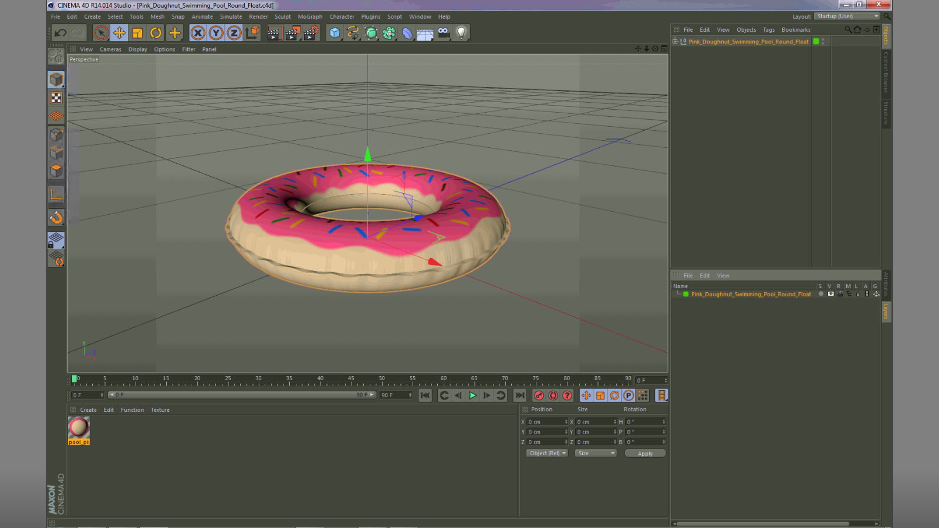The width and height of the screenshot is (939, 528).
Task: Click the timeline preview range slider bar
Action: pos(241,395)
